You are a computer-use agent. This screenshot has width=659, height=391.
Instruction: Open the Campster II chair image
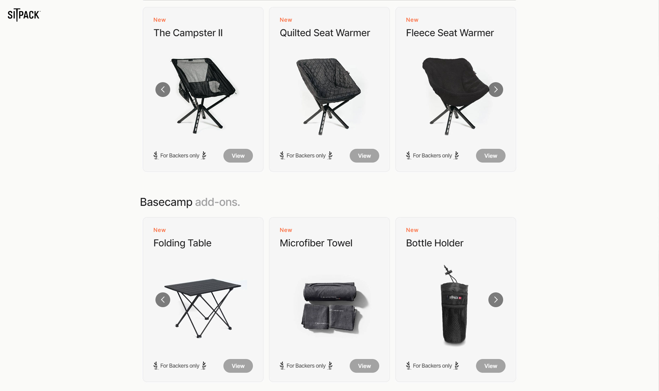tap(203, 95)
